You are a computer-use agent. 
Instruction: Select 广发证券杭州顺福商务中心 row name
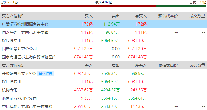click(x=25, y=24)
